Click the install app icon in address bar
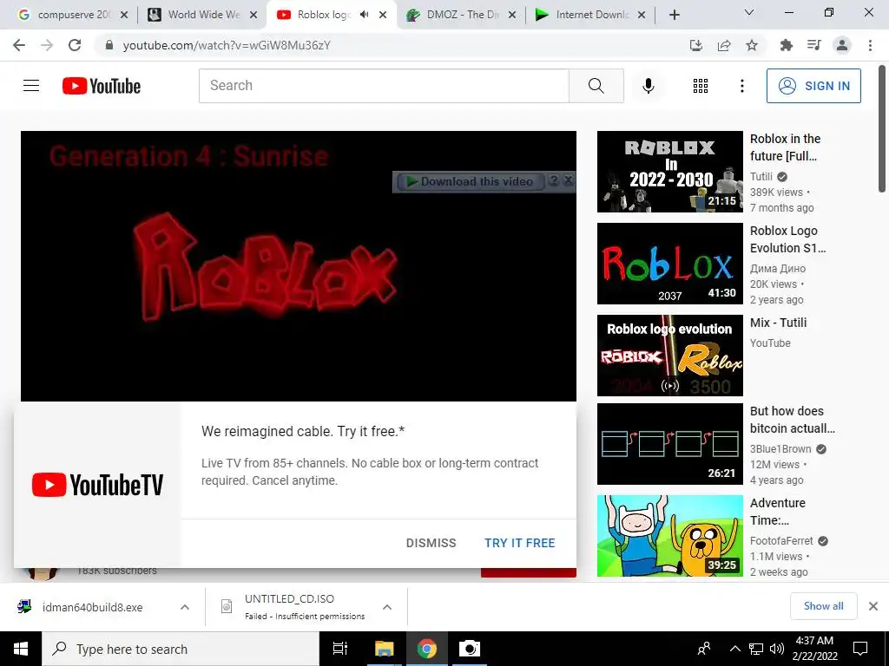The image size is (889, 666). pyautogui.click(x=695, y=45)
